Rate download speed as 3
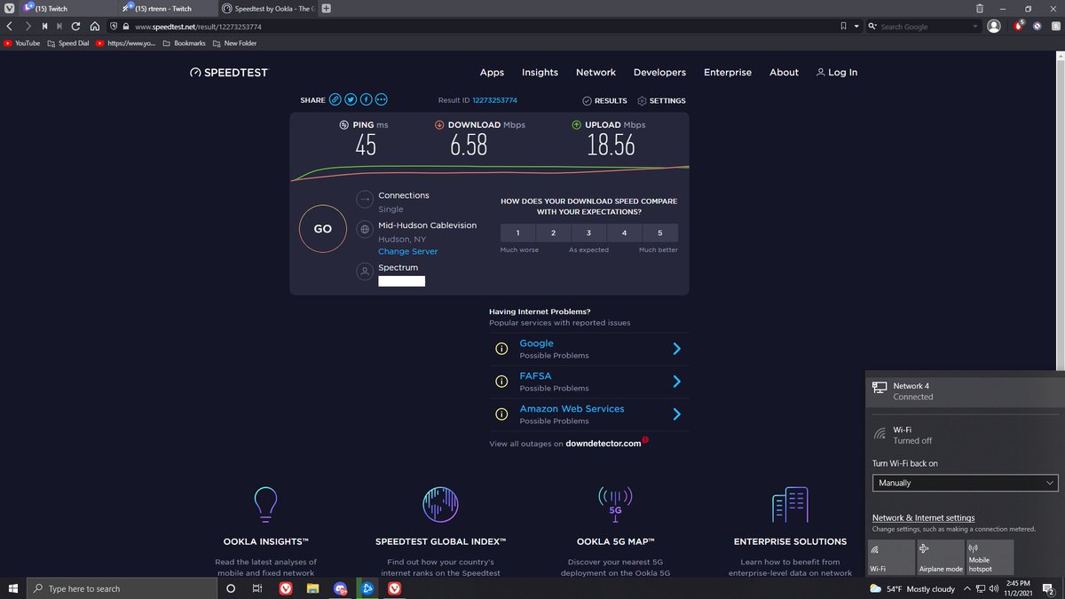Screen dimensions: 1065x599 [x=589, y=233]
